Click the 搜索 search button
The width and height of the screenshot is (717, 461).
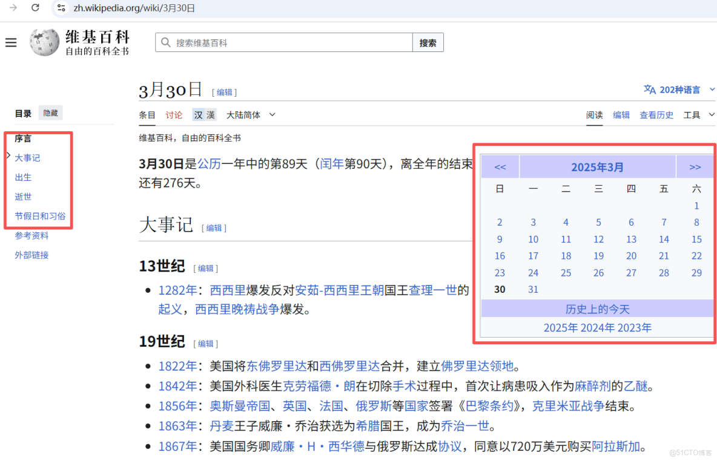[x=428, y=42]
